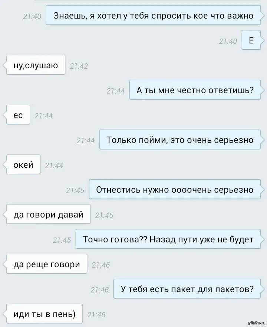The image size is (267, 327).
Task: Tap the 'ну,слушаю' reply bubble
Action: pyautogui.click(x=36, y=65)
